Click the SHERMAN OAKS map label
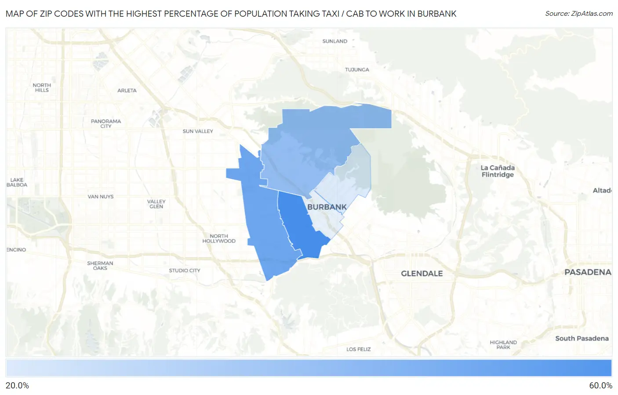Screen dimensions: 618x395 coord(100,266)
